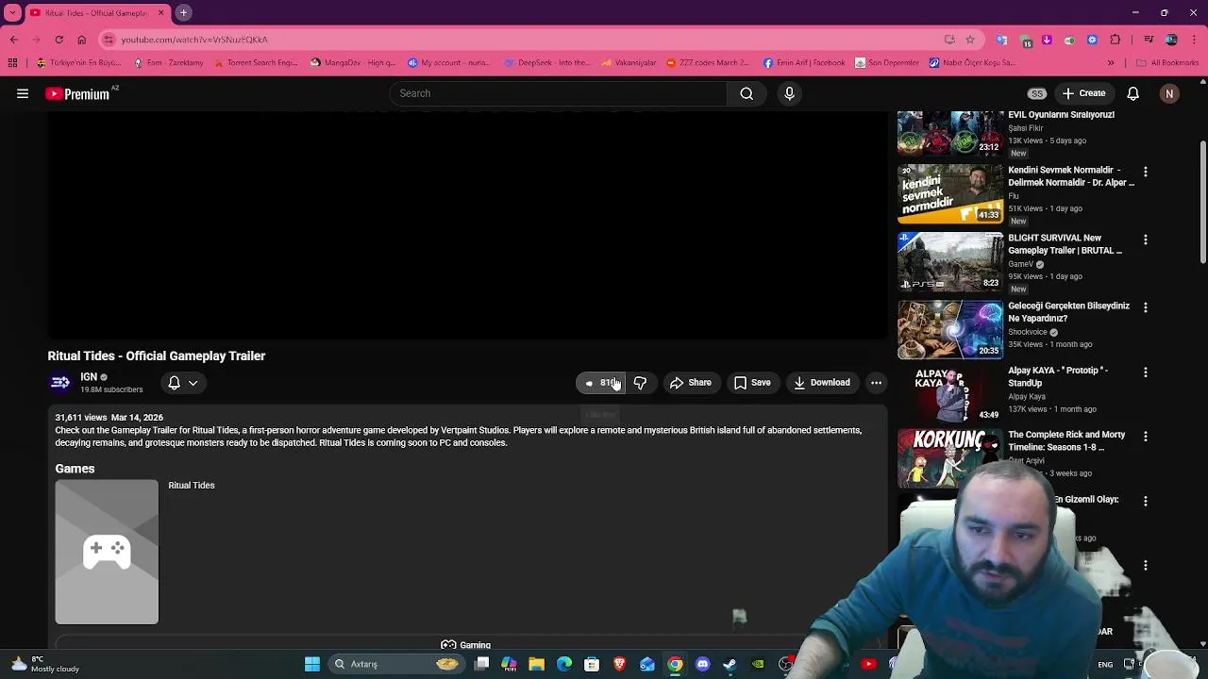
Task: Open Geleceği Gerçekten Bilseydiniz video title
Action: 1068,312
